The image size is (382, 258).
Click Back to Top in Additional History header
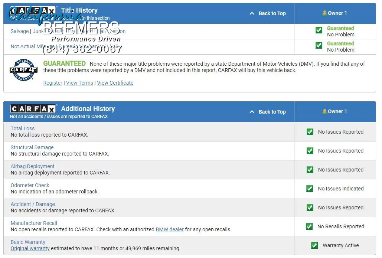(x=272, y=112)
